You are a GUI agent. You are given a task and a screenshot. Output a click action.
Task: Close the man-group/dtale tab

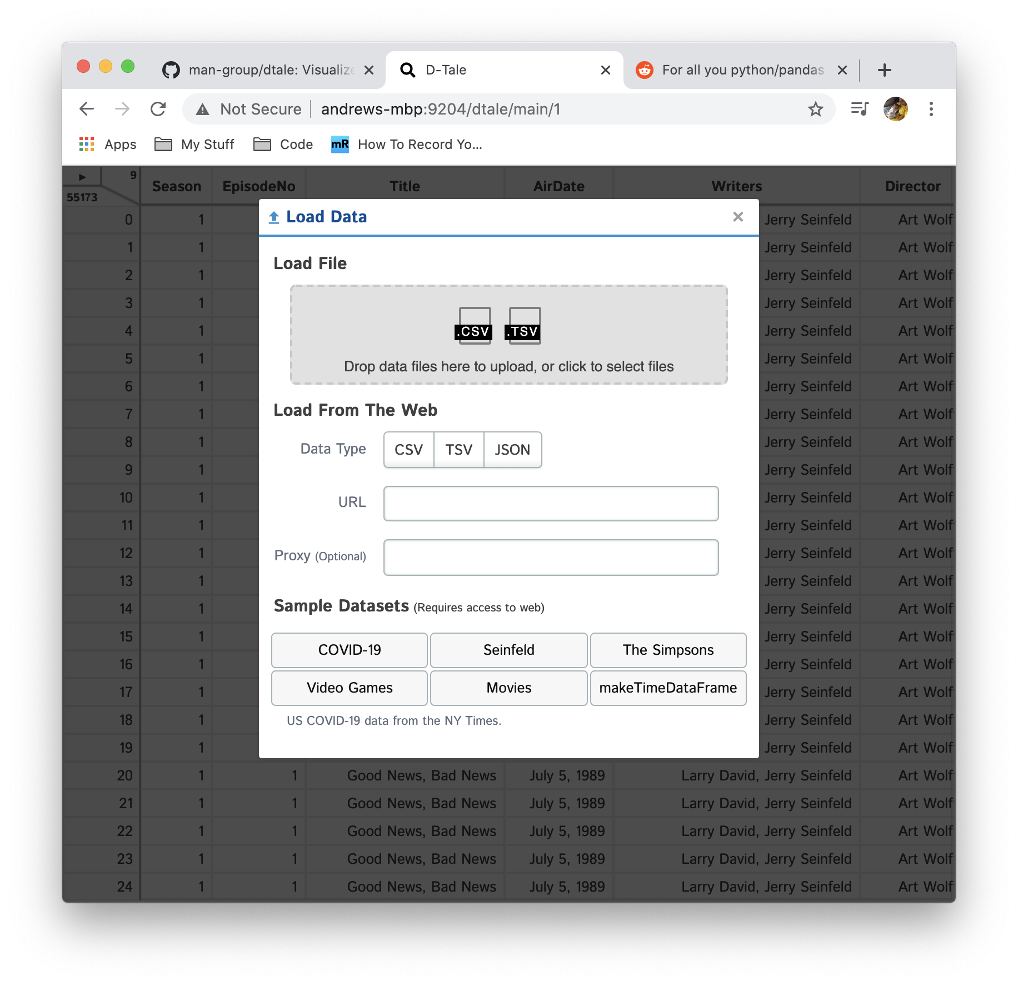pyautogui.click(x=369, y=70)
